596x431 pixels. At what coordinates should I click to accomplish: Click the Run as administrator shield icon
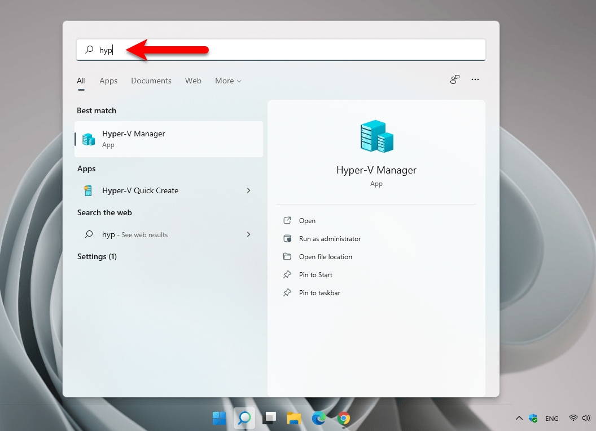click(x=287, y=239)
